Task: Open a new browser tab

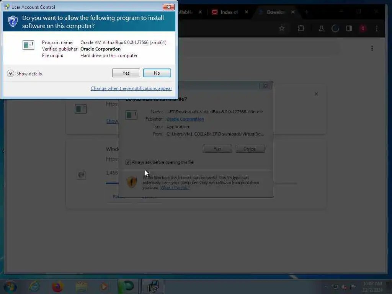Action: coord(307,12)
